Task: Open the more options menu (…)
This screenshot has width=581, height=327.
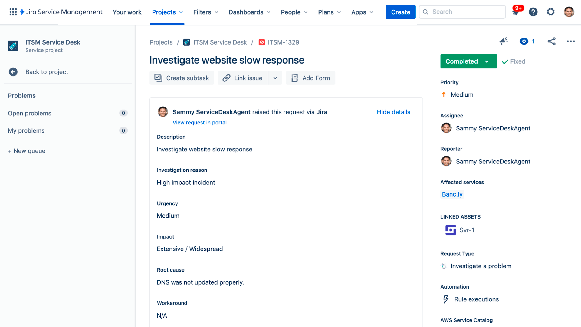Action: pyautogui.click(x=571, y=41)
